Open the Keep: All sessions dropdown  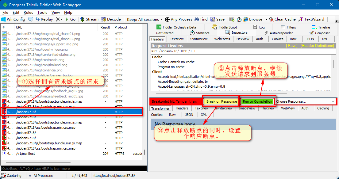[x=144, y=19]
